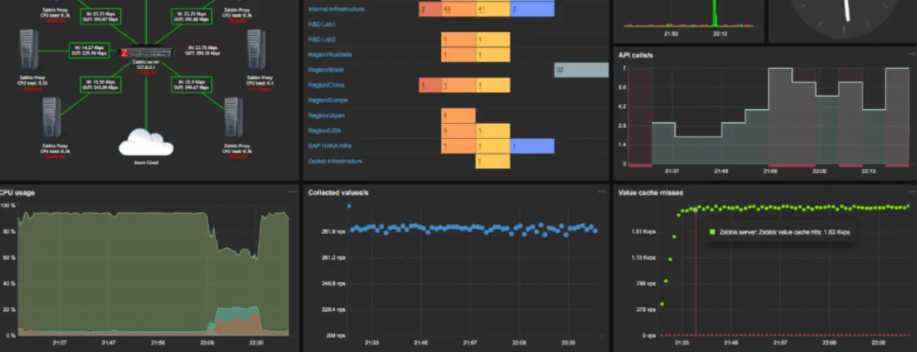Click the 43 problems cell for Internal infrastructure
The width and height of the screenshot is (917, 352).
point(458,9)
